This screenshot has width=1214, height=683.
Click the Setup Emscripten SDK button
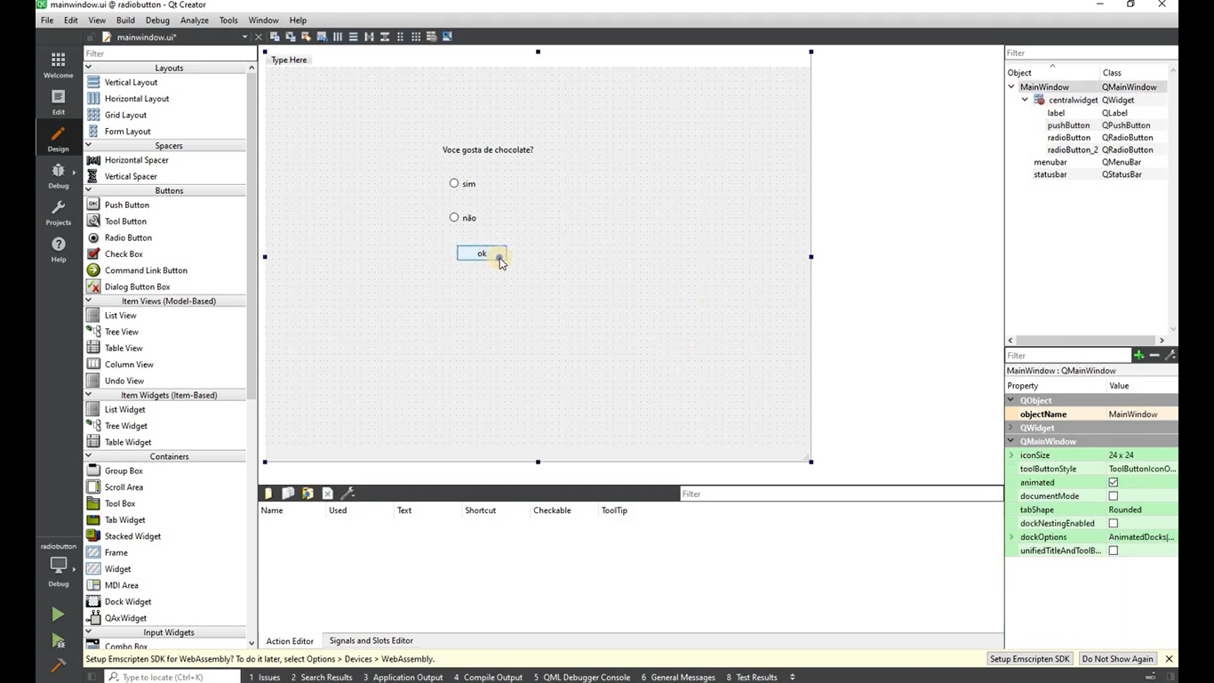click(1029, 659)
